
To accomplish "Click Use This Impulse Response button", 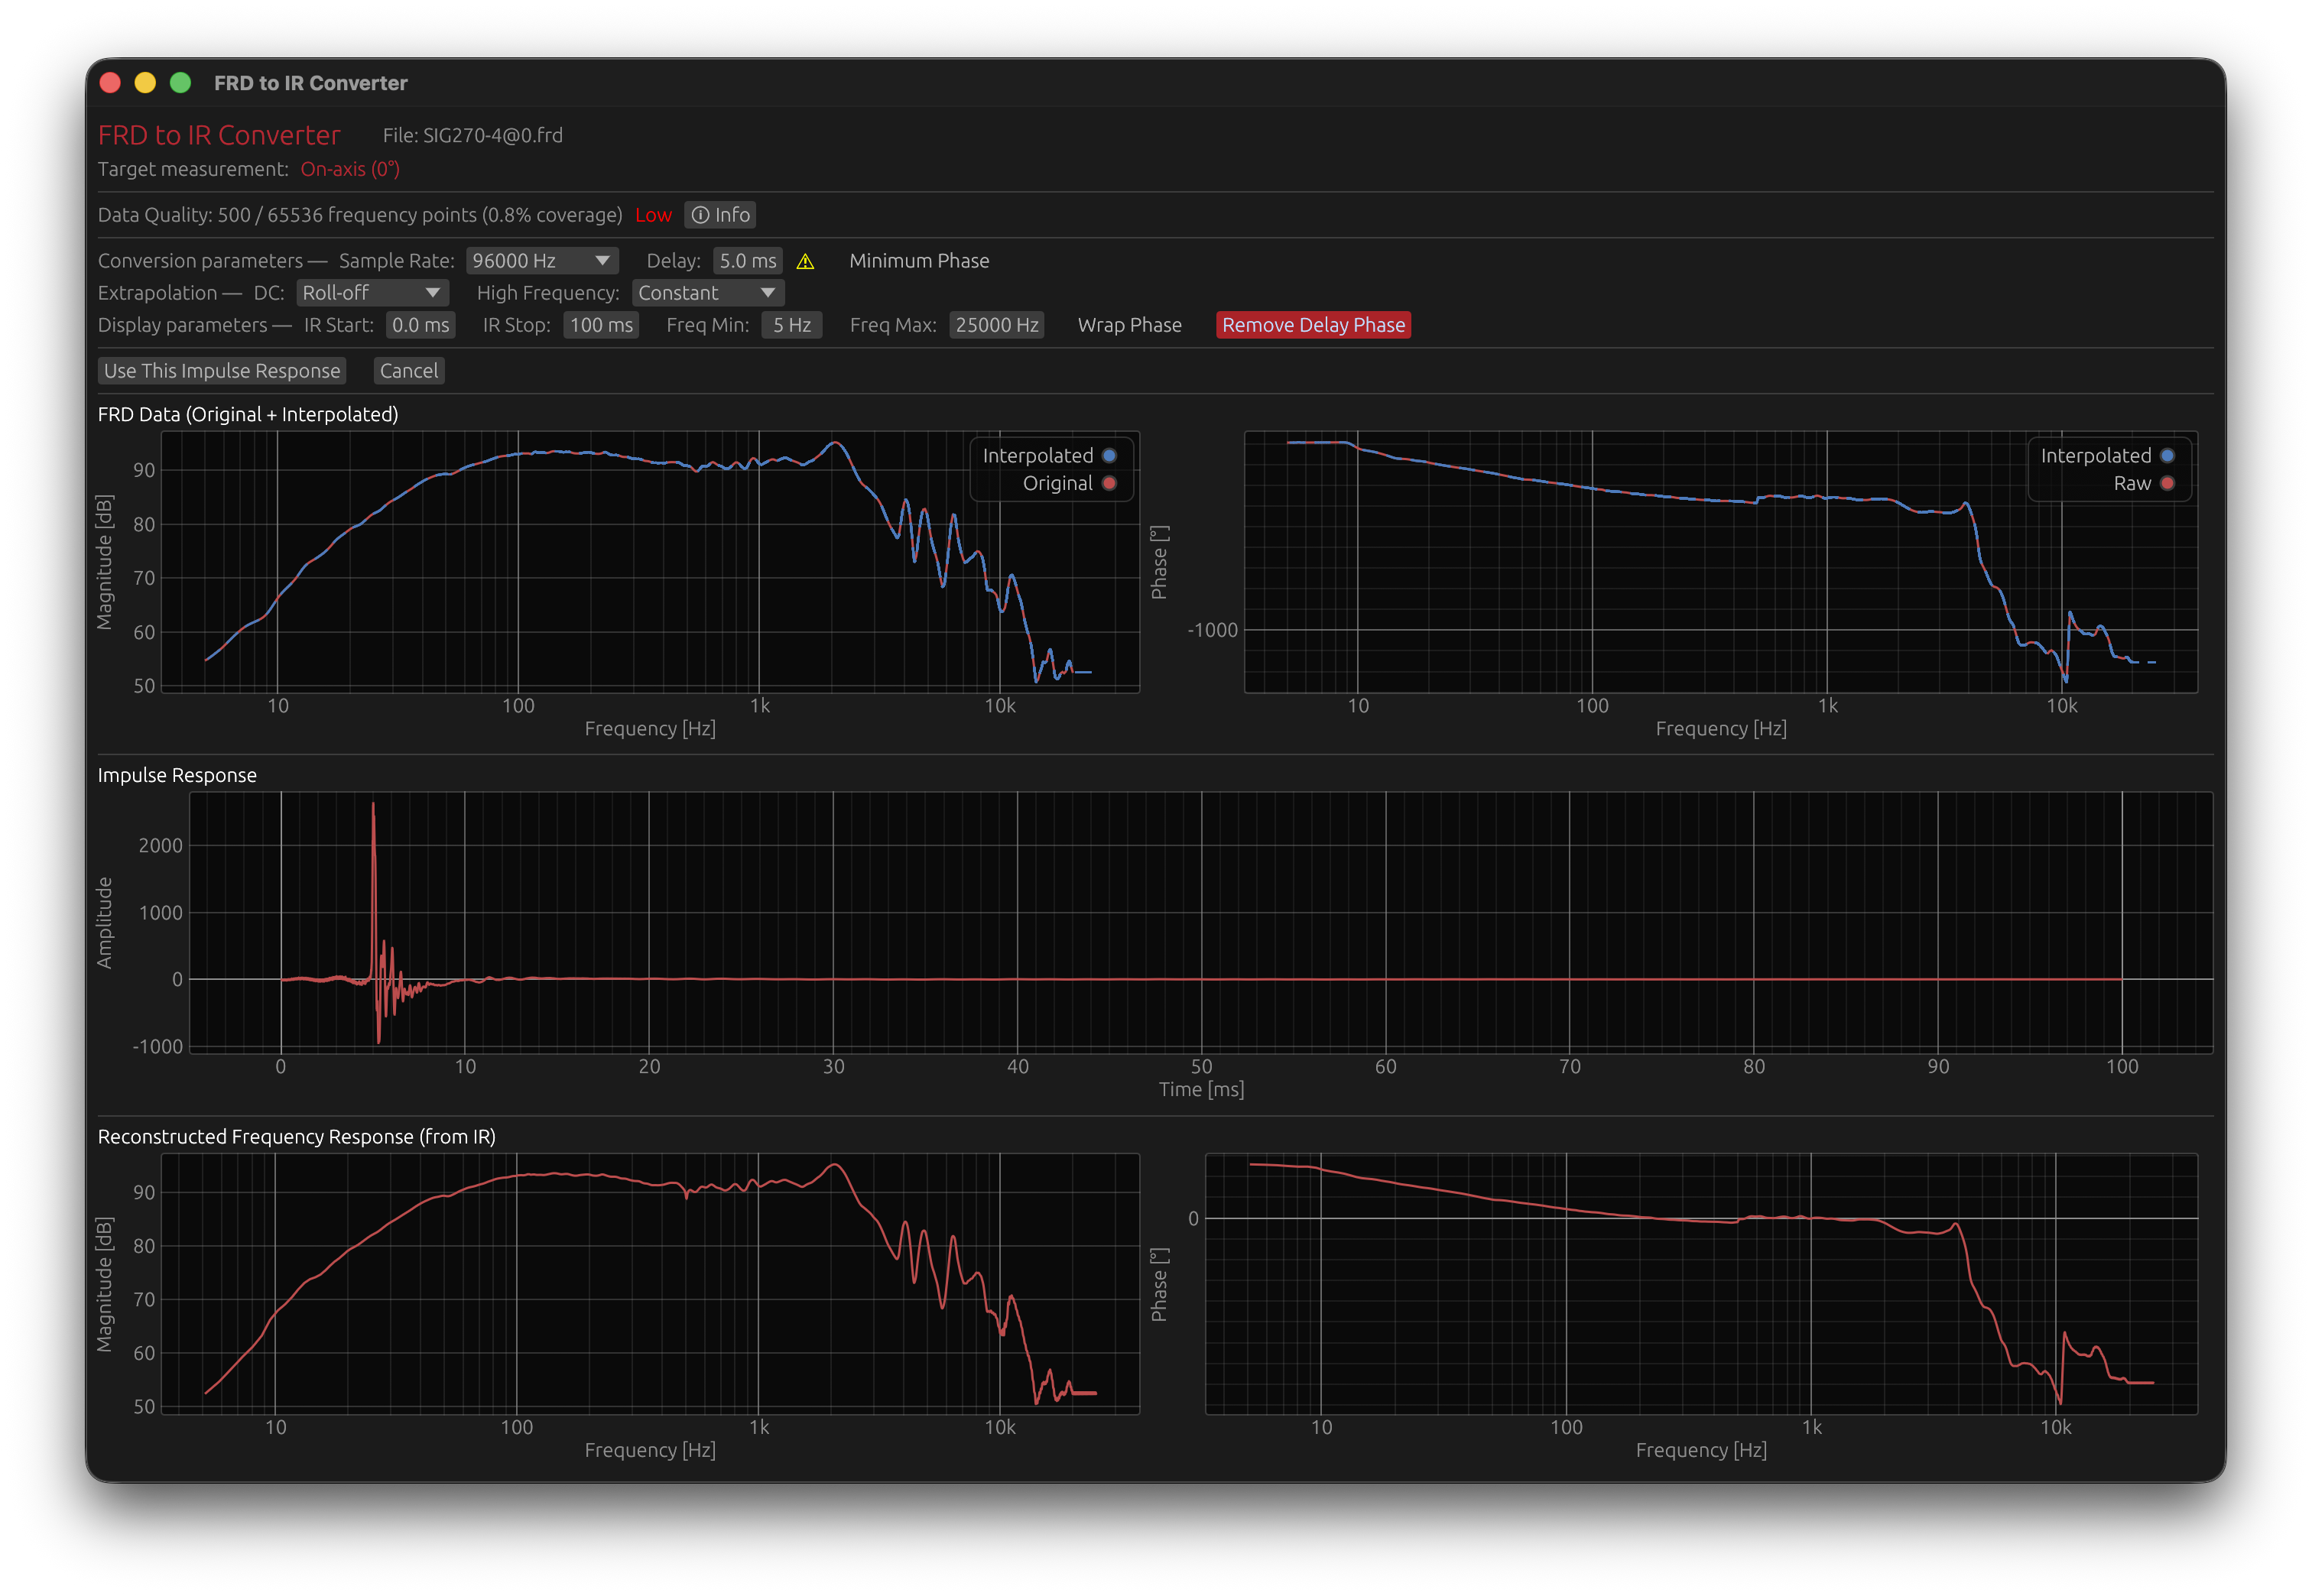I will pyautogui.click(x=222, y=371).
